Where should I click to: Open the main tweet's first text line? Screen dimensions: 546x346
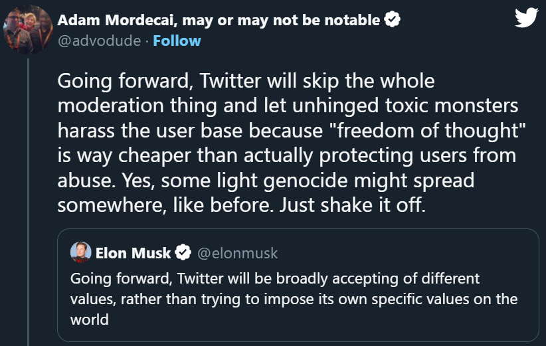tap(246, 82)
